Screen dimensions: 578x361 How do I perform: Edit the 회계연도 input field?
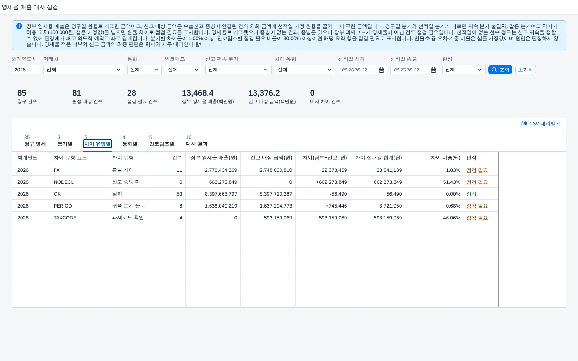(x=26, y=70)
